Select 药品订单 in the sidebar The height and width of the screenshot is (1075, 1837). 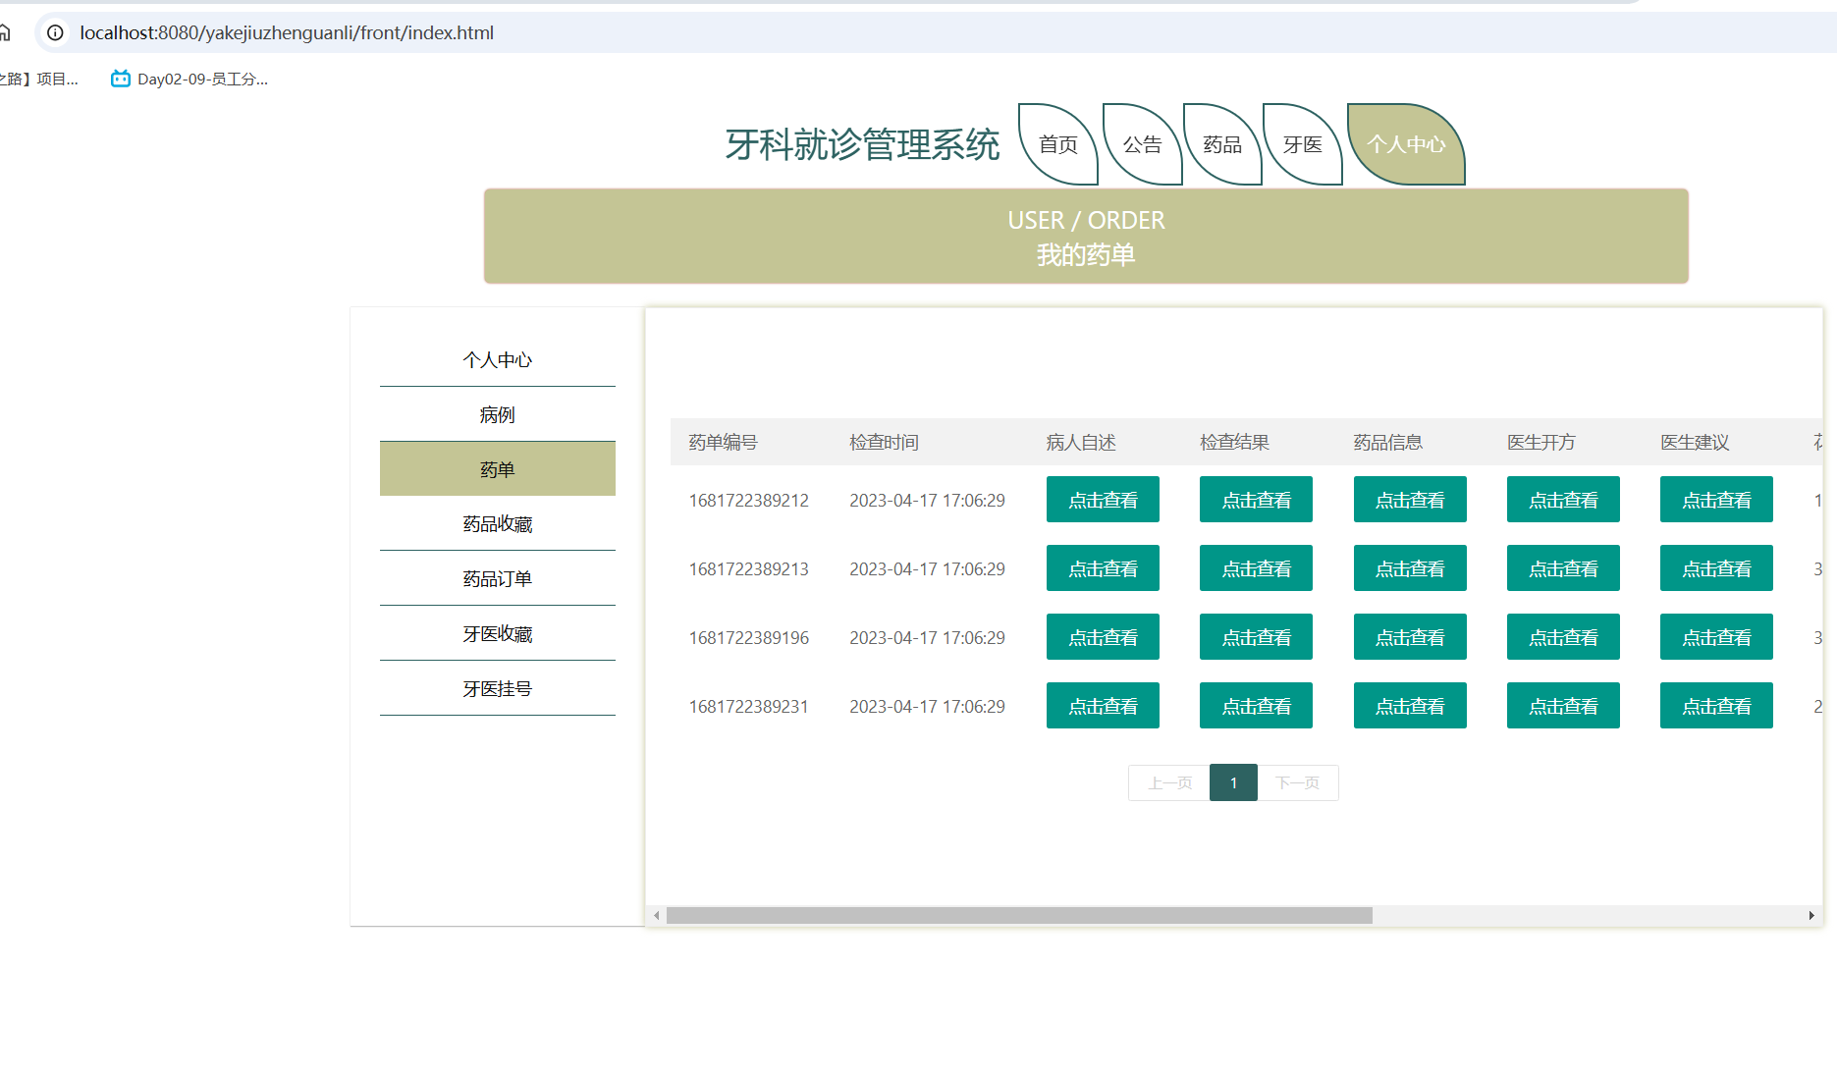(x=498, y=578)
